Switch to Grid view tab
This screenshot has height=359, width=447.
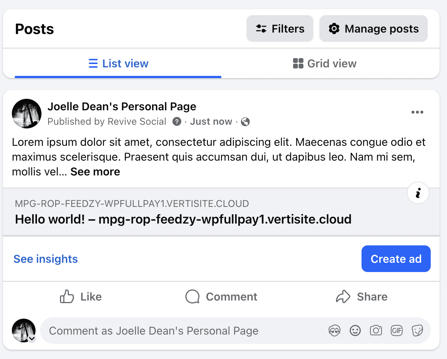pos(325,64)
